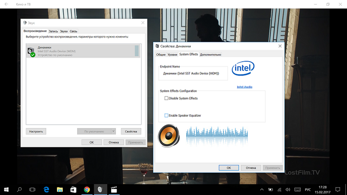The width and height of the screenshot is (347, 195).
Task: Switch input language РУС
Action: coord(307,190)
